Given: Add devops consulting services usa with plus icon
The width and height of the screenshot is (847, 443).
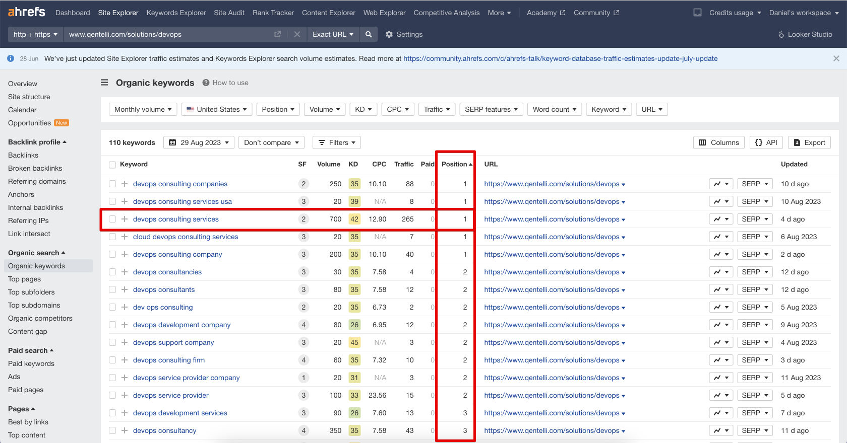Looking at the screenshot, I should pos(125,201).
